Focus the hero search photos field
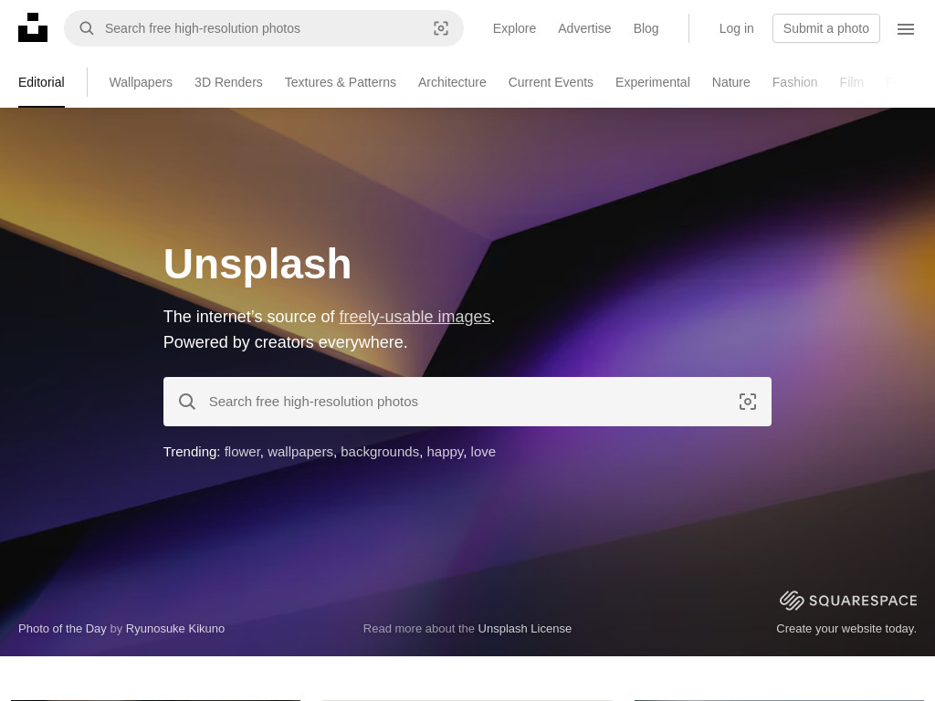Image resolution: width=935 pixels, height=701 pixels. click(x=467, y=402)
